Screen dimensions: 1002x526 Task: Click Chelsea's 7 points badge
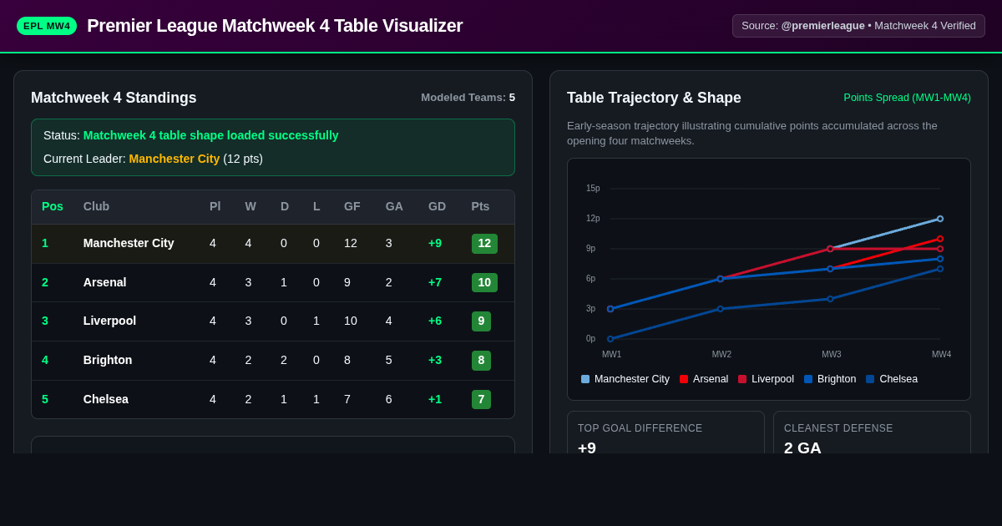(481, 399)
